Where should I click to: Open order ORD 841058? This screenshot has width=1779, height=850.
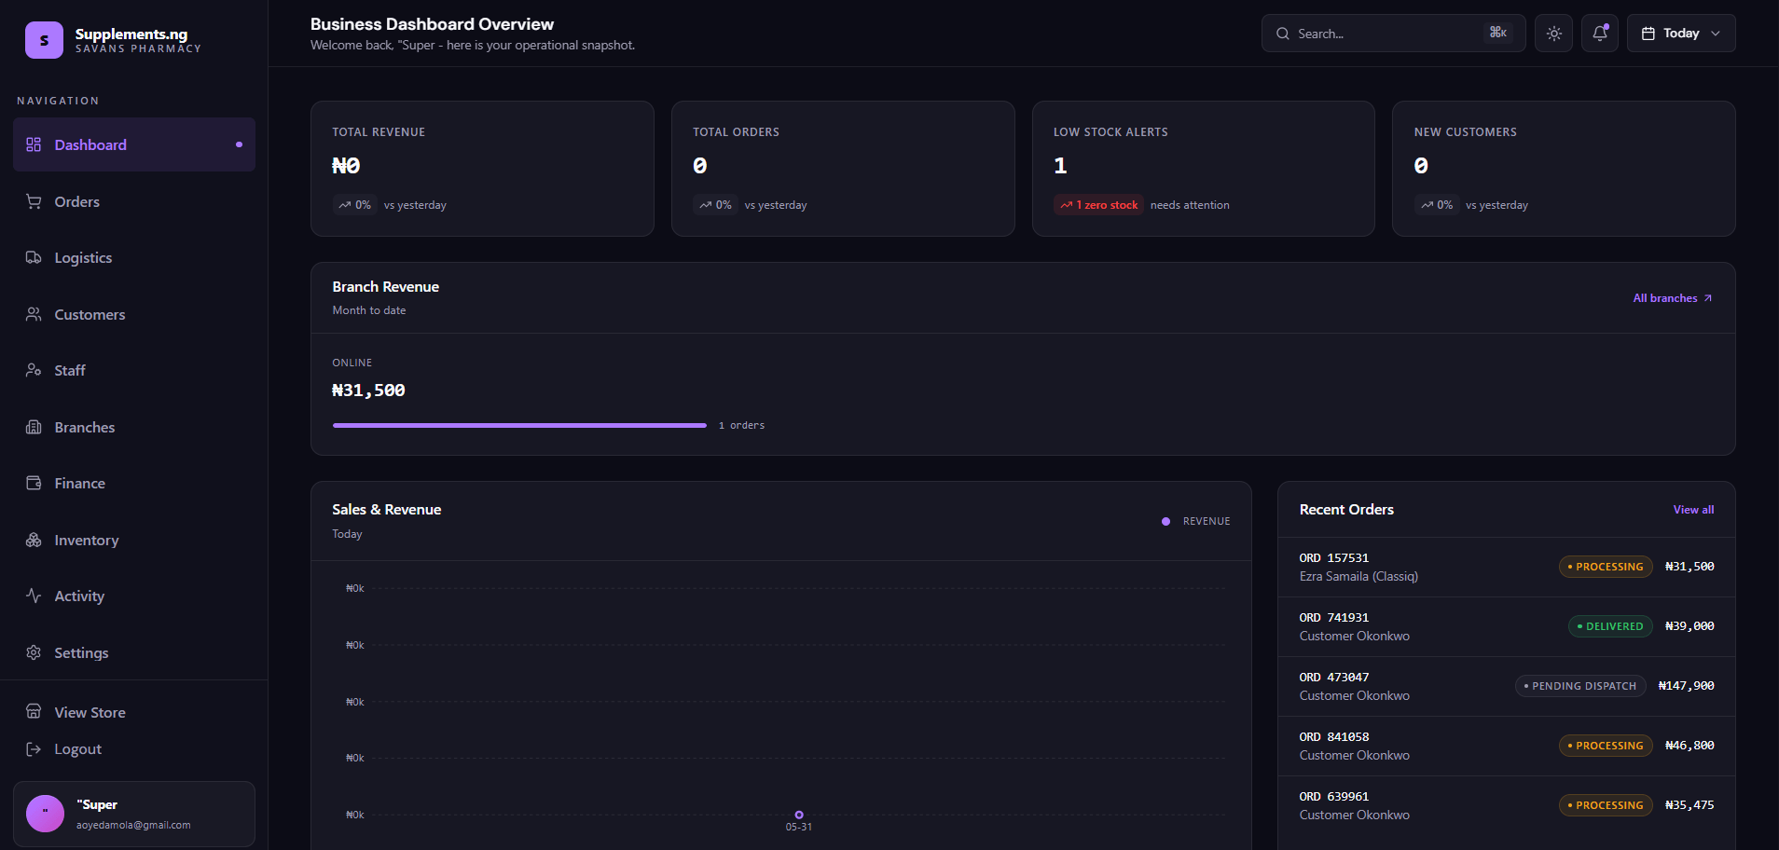pyautogui.click(x=1506, y=746)
